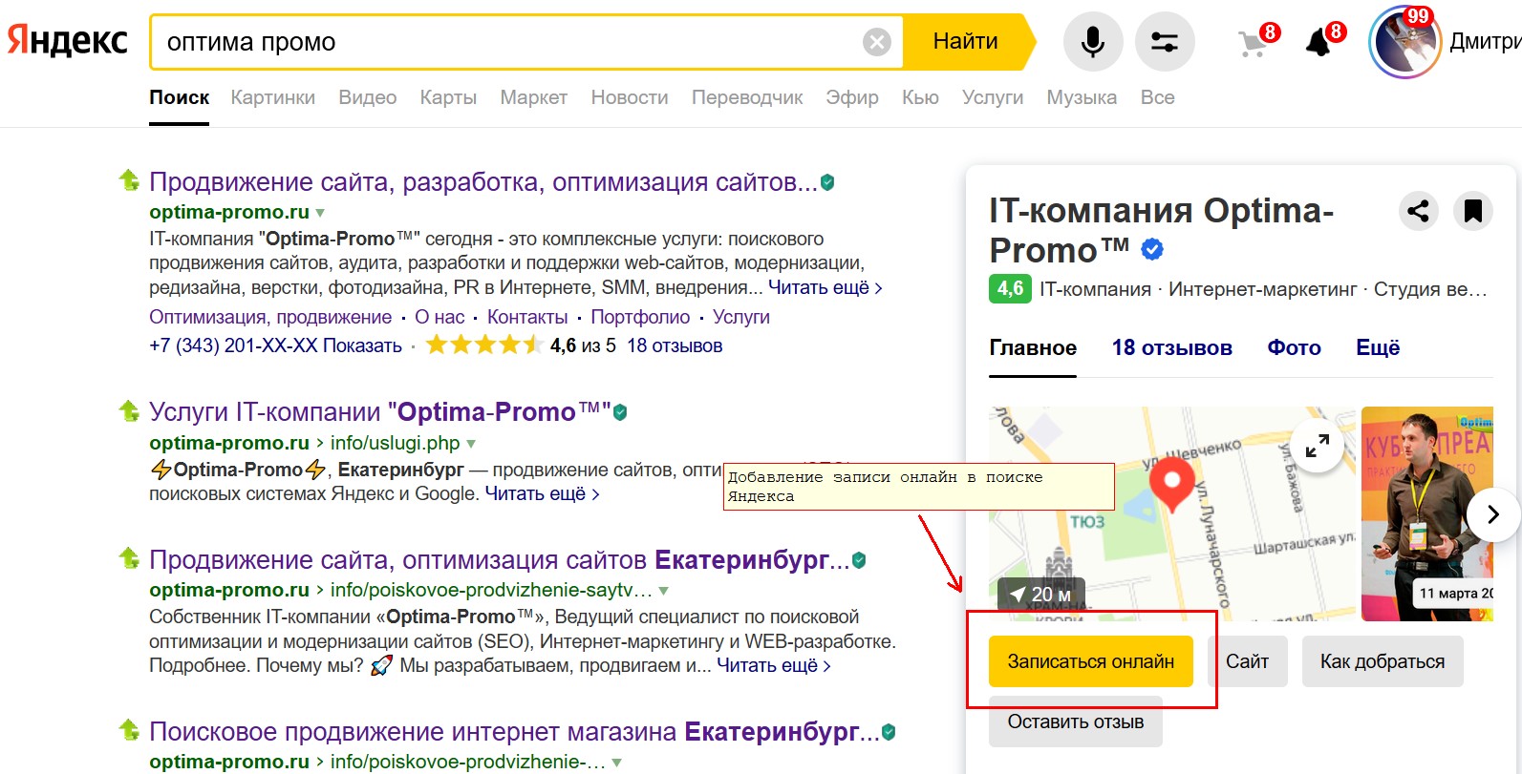Screen dimensions: 1522x774
Task: Switch to the Музыка tab
Action: pos(1082,97)
